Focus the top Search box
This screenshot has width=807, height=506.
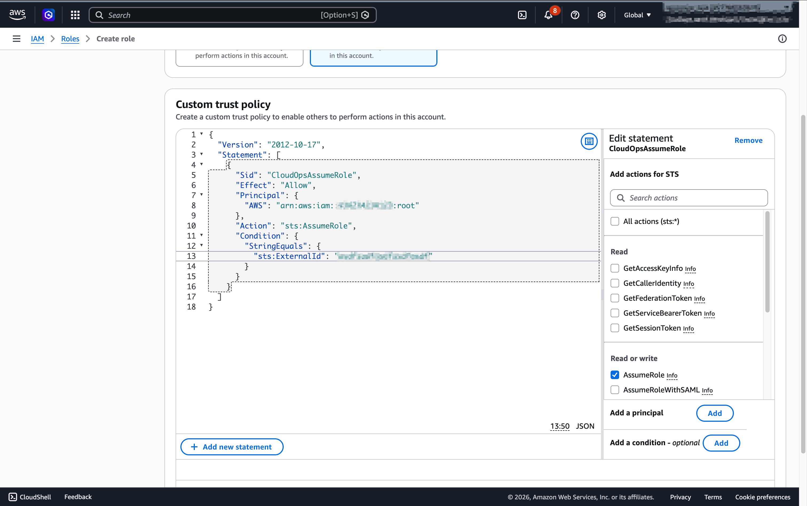pos(232,15)
